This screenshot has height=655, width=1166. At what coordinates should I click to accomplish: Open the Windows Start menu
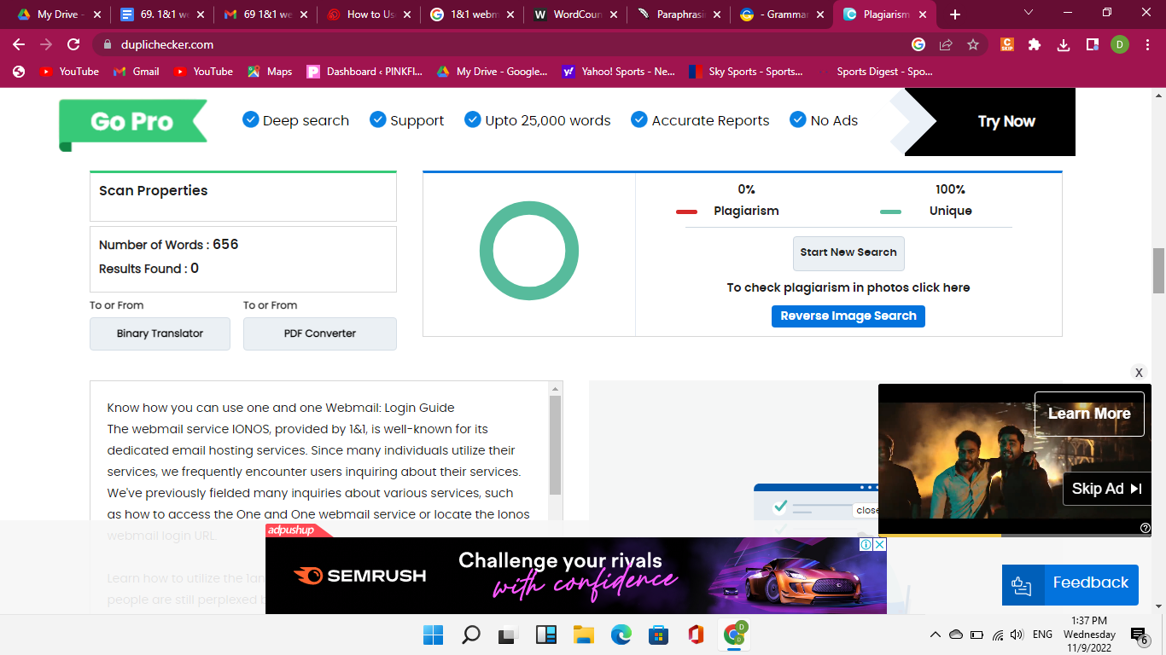pos(434,635)
